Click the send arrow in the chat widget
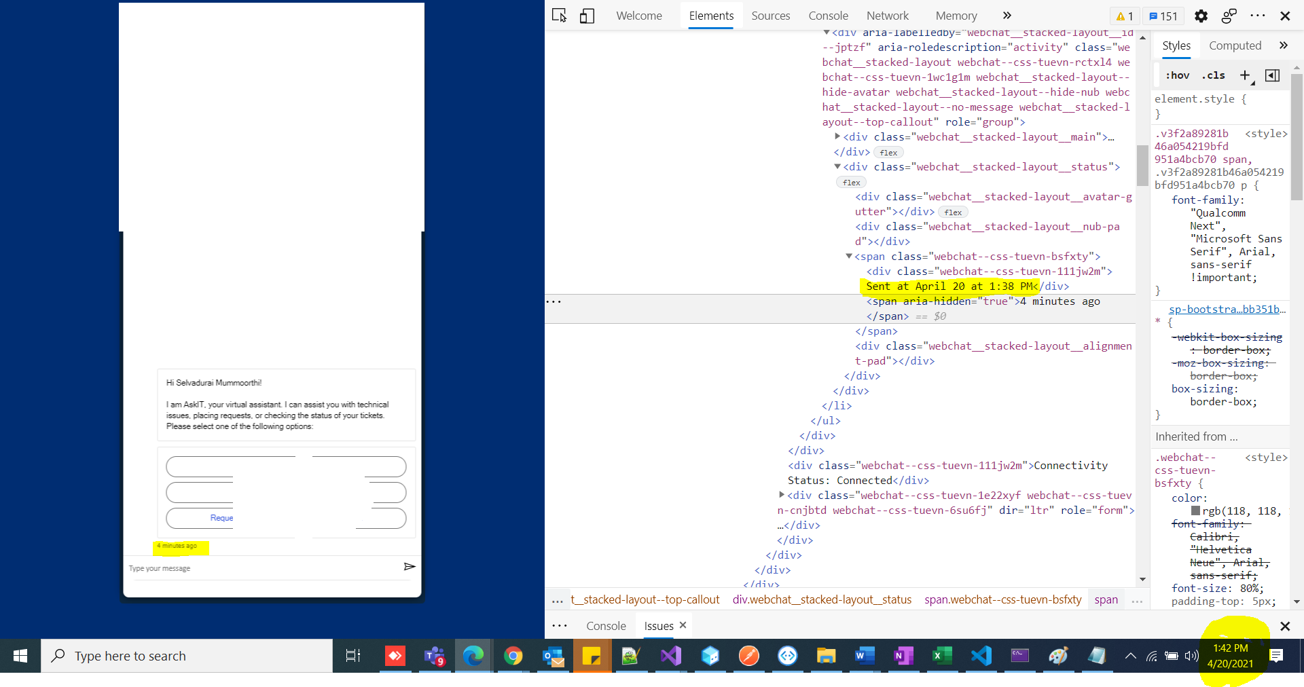Viewport: 1304px width, 687px height. pos(409,566)
